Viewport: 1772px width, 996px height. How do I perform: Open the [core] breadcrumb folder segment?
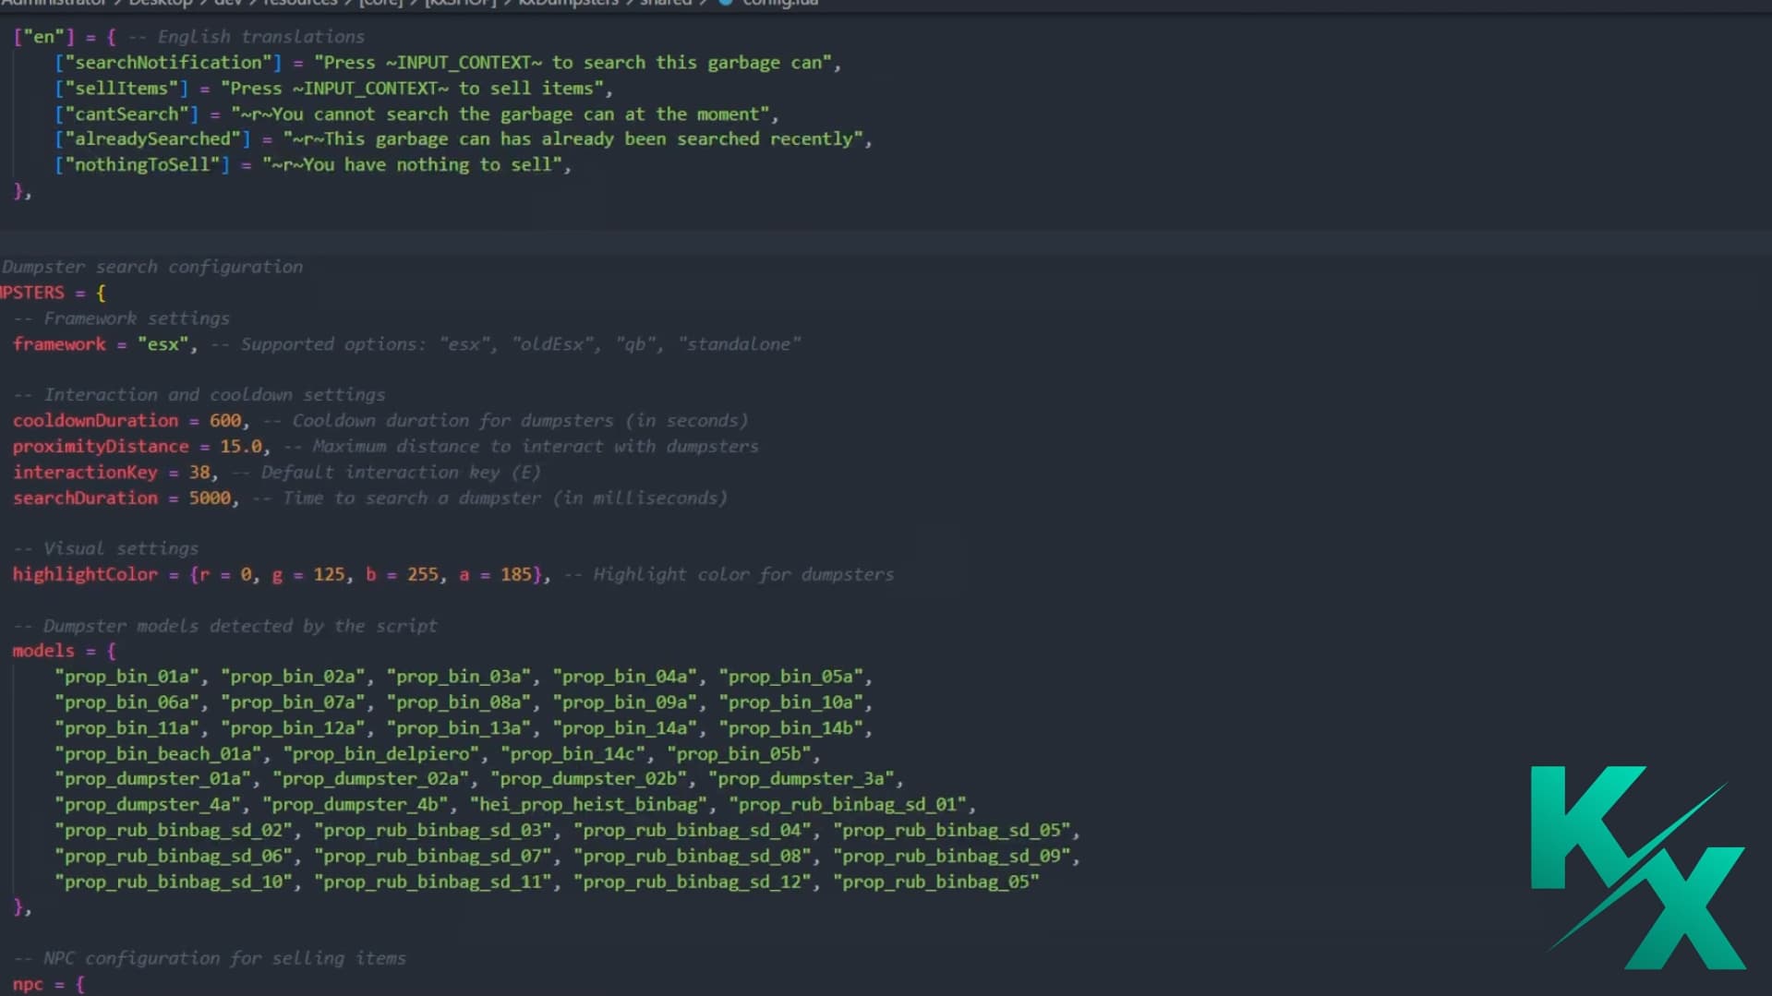coord(380,3)
